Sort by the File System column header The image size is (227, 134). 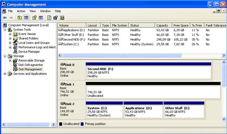click(119, 25)
